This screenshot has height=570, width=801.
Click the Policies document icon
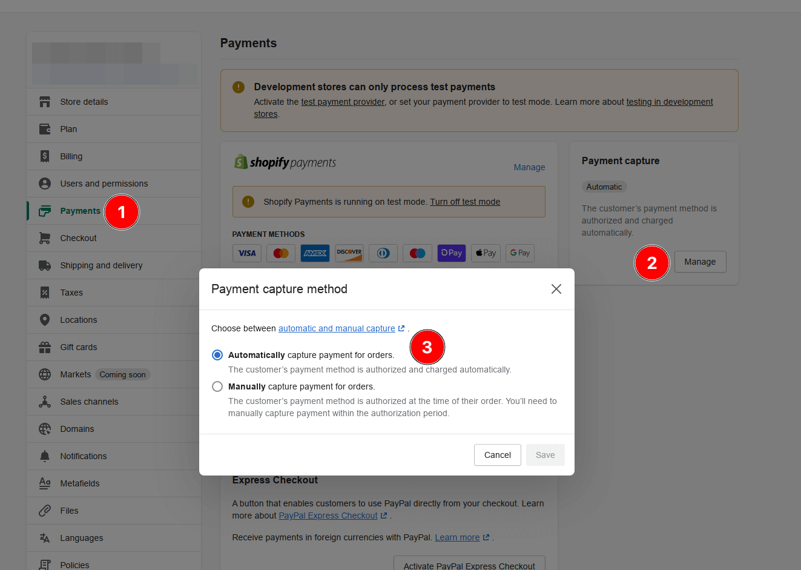coord(45,565)
